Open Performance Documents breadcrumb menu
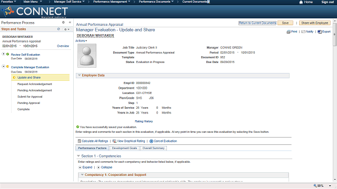The width and height of the screenshot is (337, 189). tap(156, 2)
